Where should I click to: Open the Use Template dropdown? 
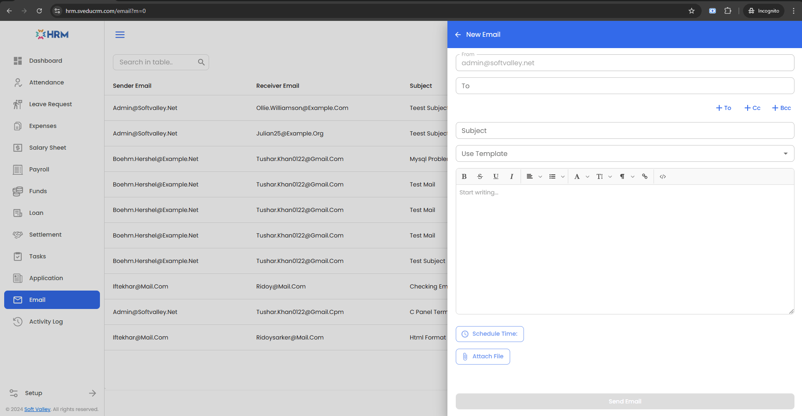coord(625,153)
